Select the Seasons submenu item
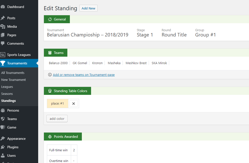This screenshot has height=163, width=249. click(7, 94)
